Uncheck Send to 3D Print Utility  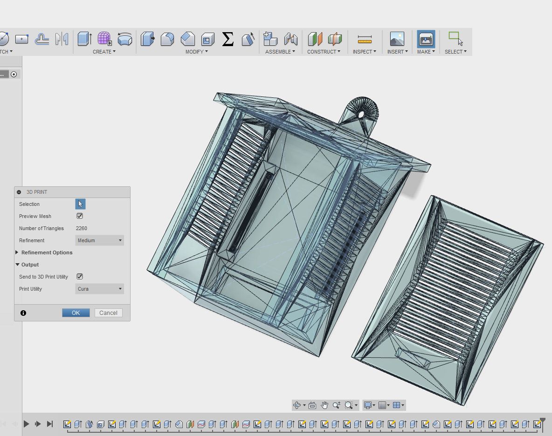[x=80, y=277]
